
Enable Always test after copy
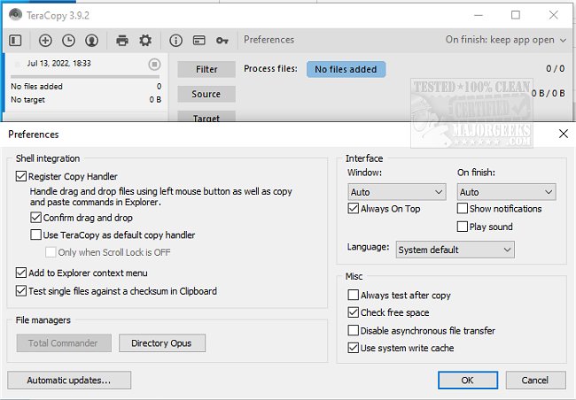(354, 295)
